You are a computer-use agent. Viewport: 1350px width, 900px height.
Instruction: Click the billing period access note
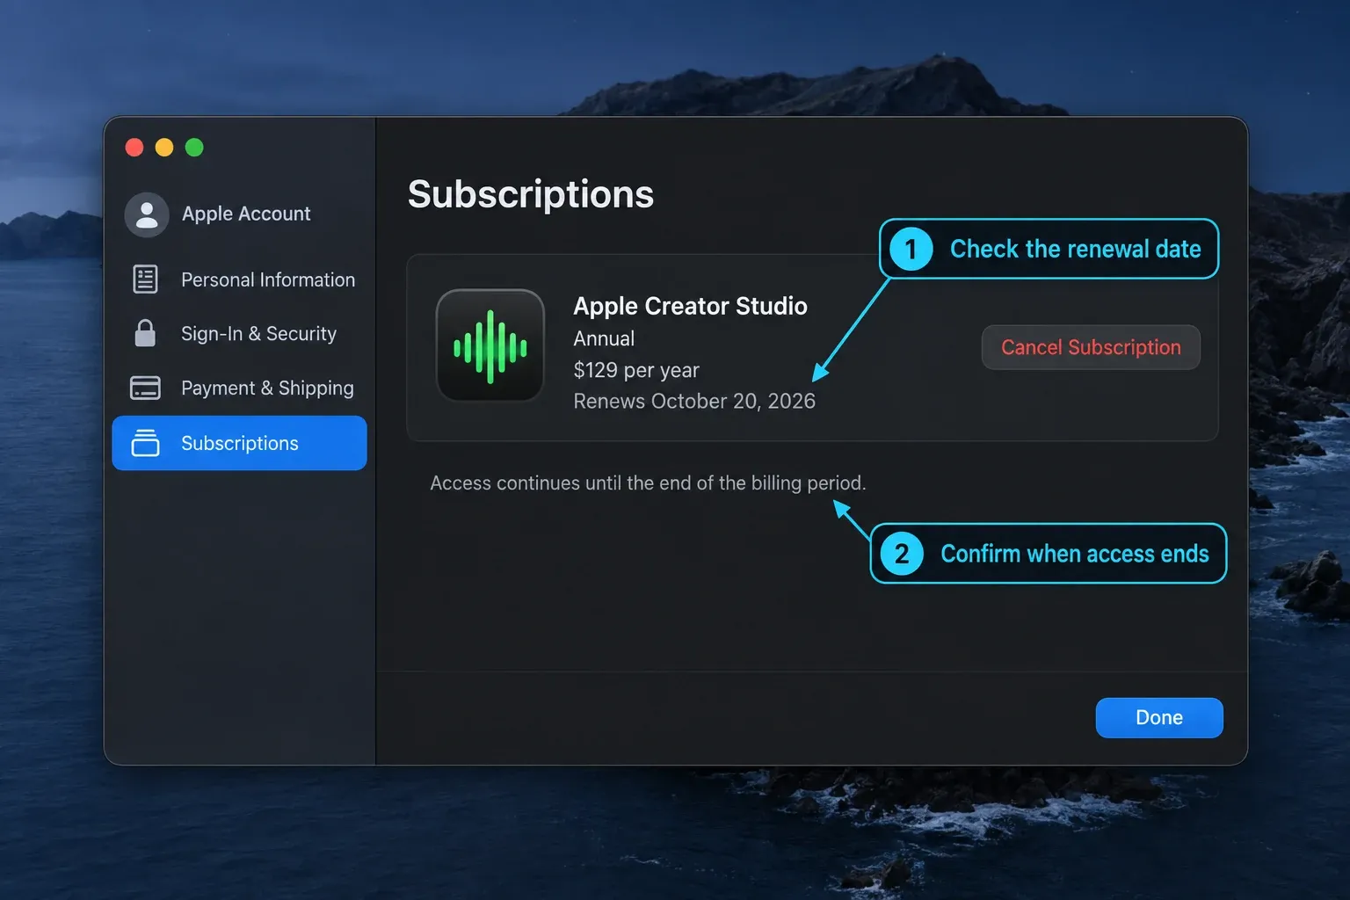[x=648, y=483]
